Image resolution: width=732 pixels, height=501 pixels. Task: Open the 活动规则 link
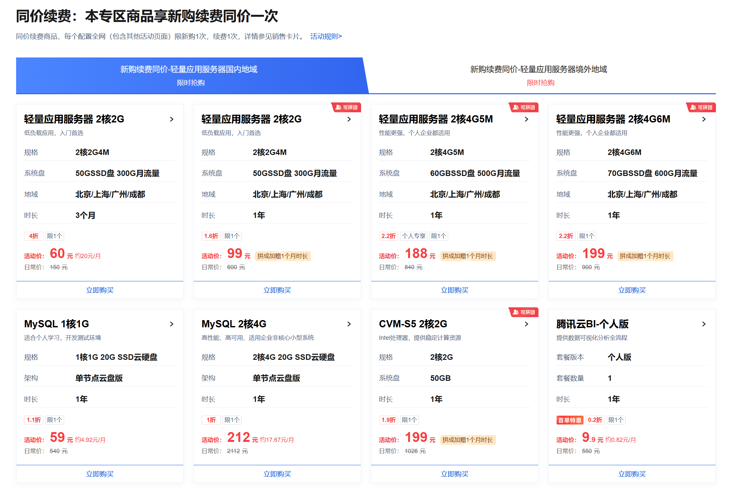[326, 36]
